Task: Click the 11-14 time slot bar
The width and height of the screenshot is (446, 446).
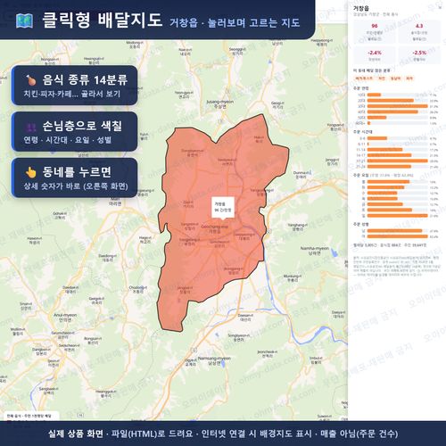Action: coord(385,150)
